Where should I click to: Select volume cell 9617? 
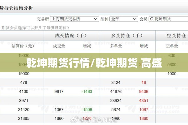[59, 92]
